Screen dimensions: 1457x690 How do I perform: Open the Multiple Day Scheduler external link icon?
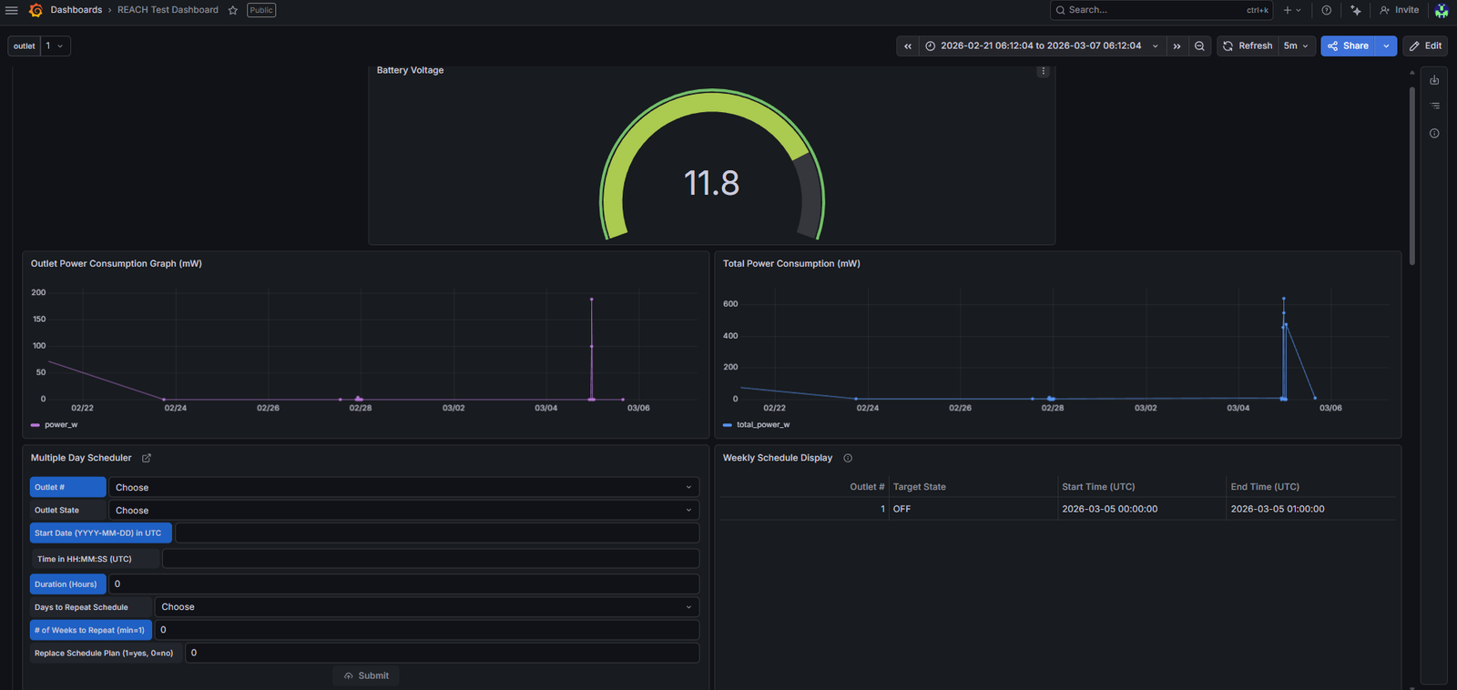pyautogui.click(x=147, y=458)
